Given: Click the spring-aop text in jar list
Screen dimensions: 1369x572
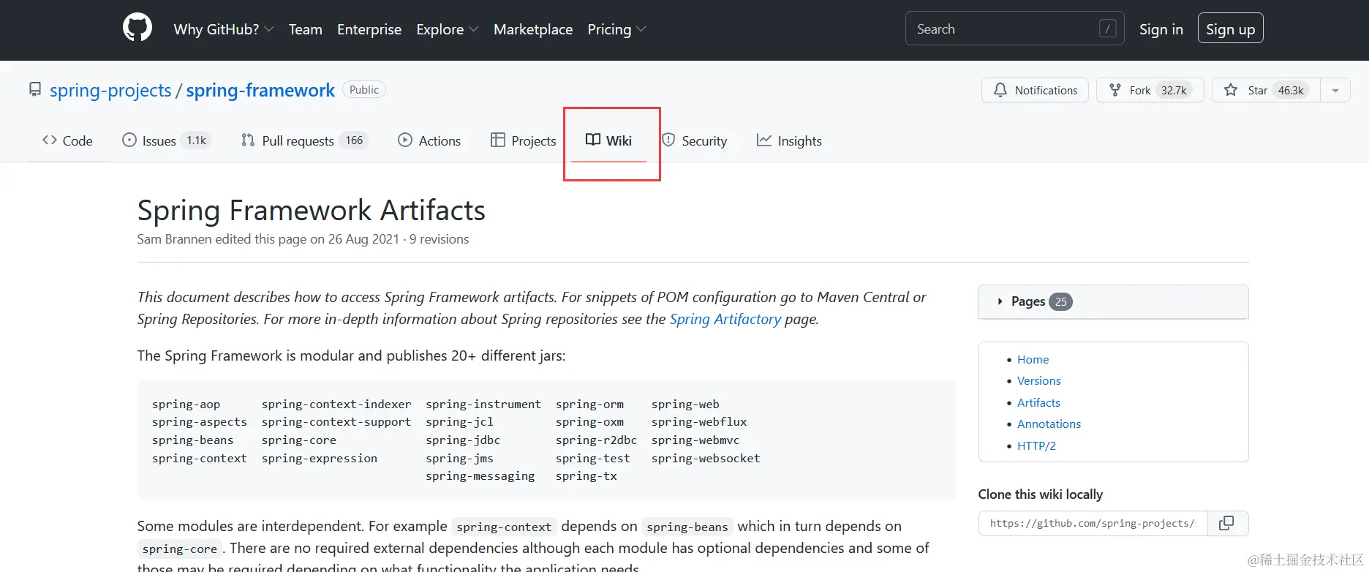Looking at the screenshot, I should click(x=186, y=404).
